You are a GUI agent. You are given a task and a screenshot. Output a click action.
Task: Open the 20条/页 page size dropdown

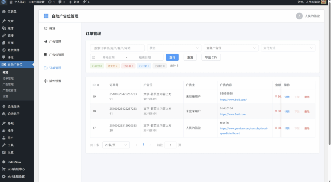pos(116,145)
